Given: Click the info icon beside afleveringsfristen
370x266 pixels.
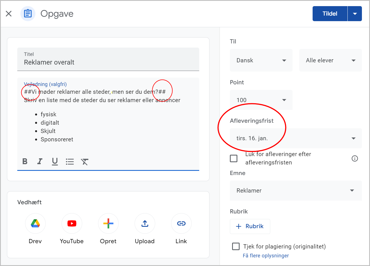Looking at the screenshot, I should tap(355, 158).
